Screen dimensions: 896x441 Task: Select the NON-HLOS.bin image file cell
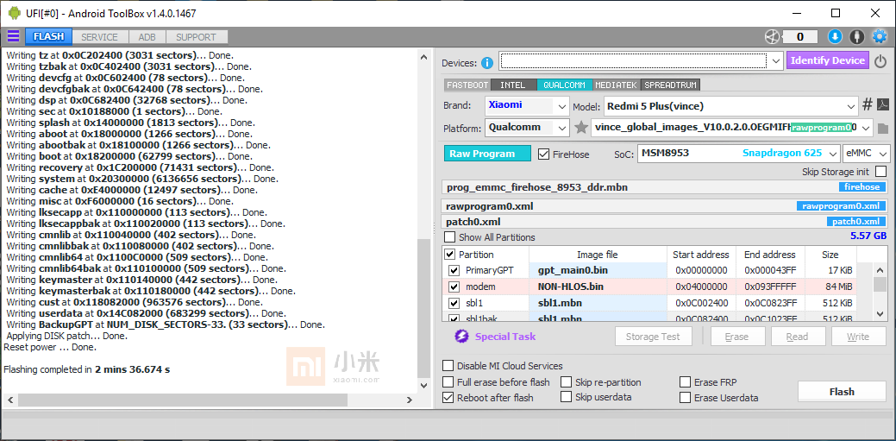pos(598,287)
